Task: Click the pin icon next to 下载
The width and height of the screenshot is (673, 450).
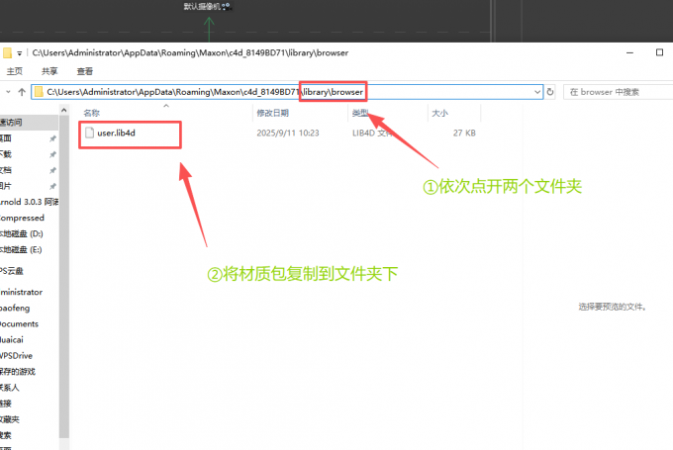Action: (x=52, y=154)
